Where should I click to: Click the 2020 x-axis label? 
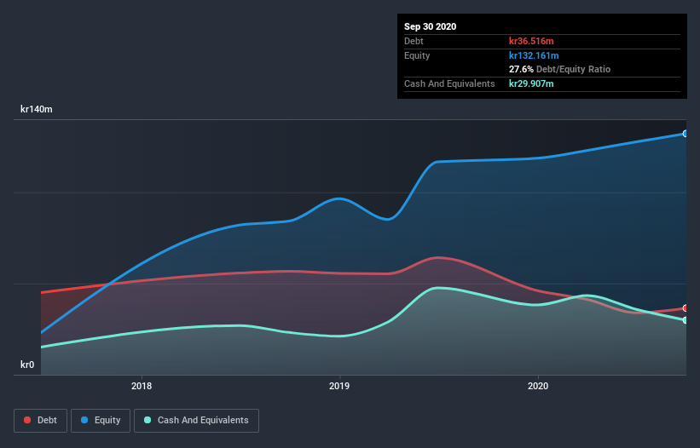click(x=538, y=386)
